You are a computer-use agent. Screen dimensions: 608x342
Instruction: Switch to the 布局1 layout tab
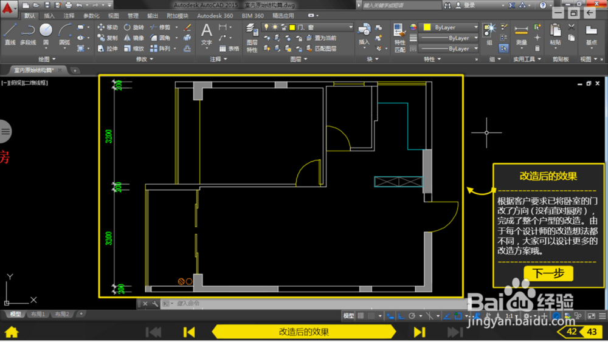[38, 314]
